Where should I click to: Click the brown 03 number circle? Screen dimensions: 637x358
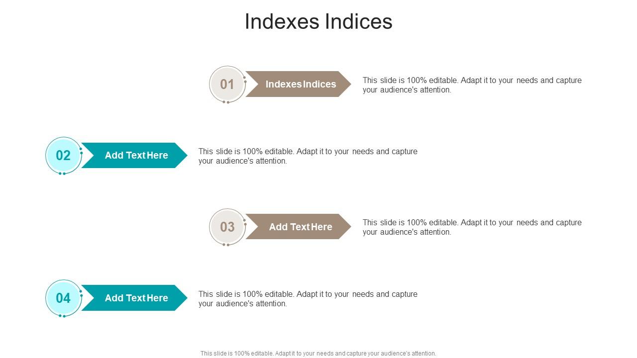[227, 227]
